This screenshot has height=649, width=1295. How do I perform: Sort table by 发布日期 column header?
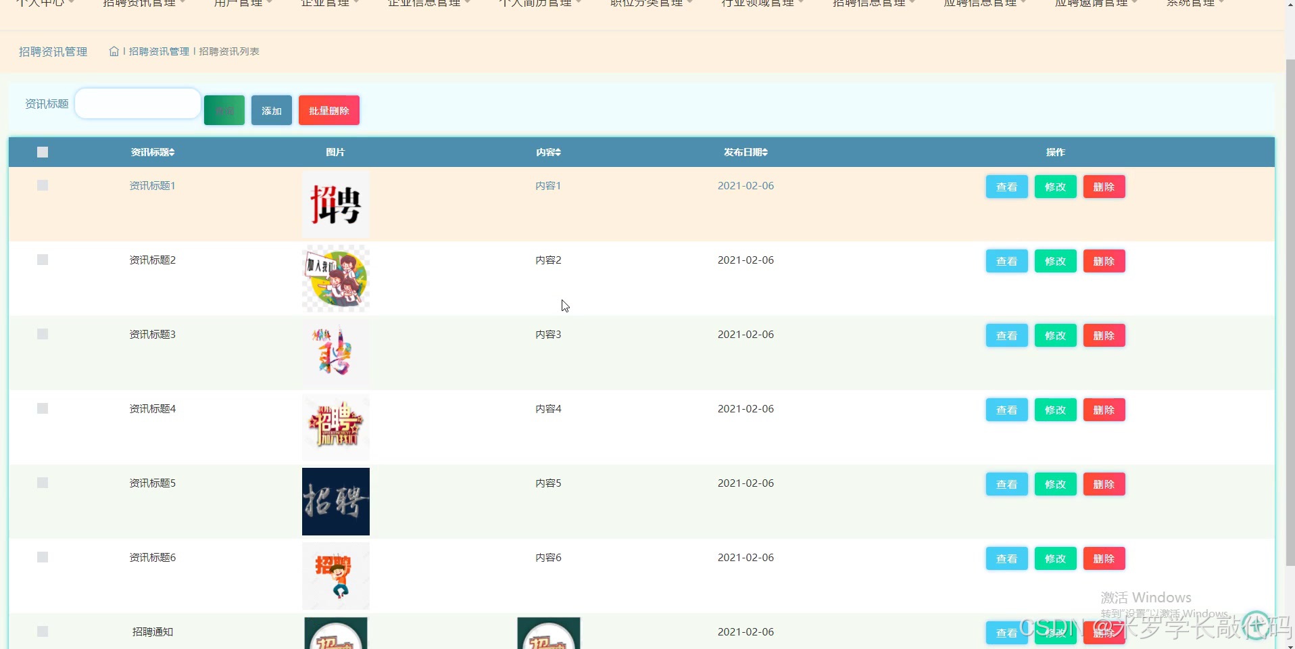click(746, 152)
